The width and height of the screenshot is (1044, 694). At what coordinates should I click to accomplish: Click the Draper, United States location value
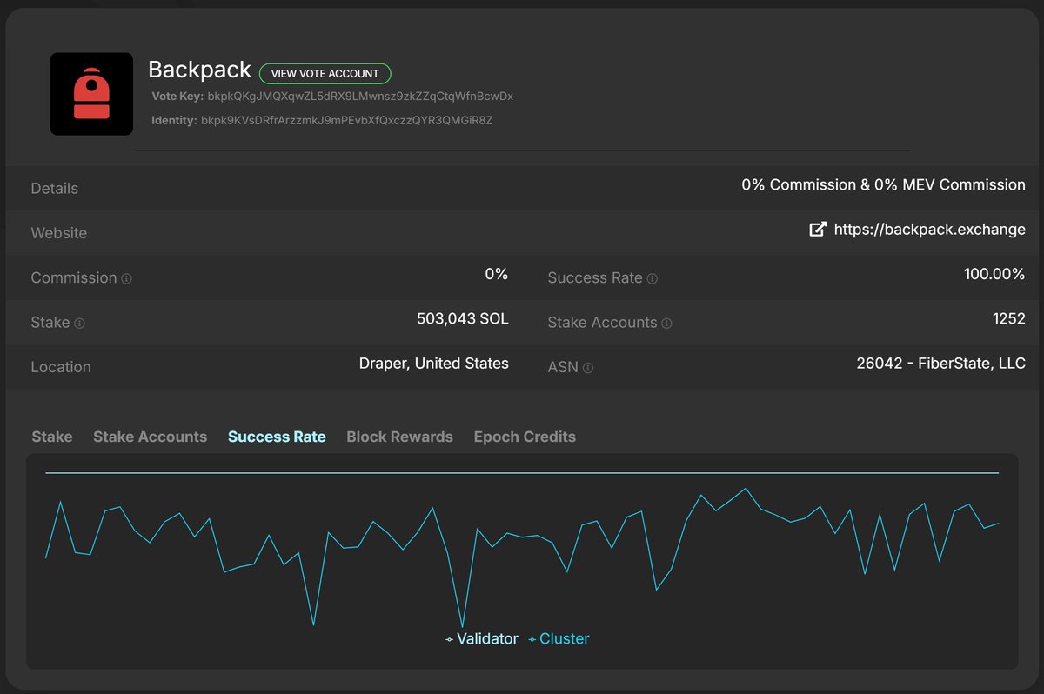click(x=434, y=363)
